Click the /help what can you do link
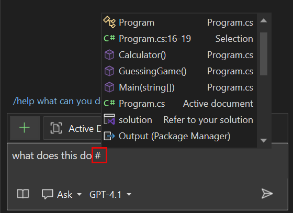293x213 pixels. pyautogui.click(x=57, y=102)
